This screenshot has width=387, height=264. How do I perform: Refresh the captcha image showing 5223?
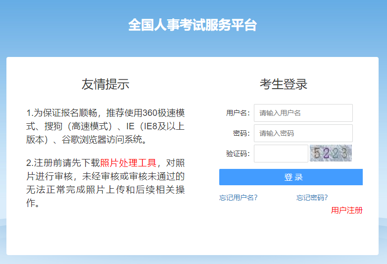point(331,154)
